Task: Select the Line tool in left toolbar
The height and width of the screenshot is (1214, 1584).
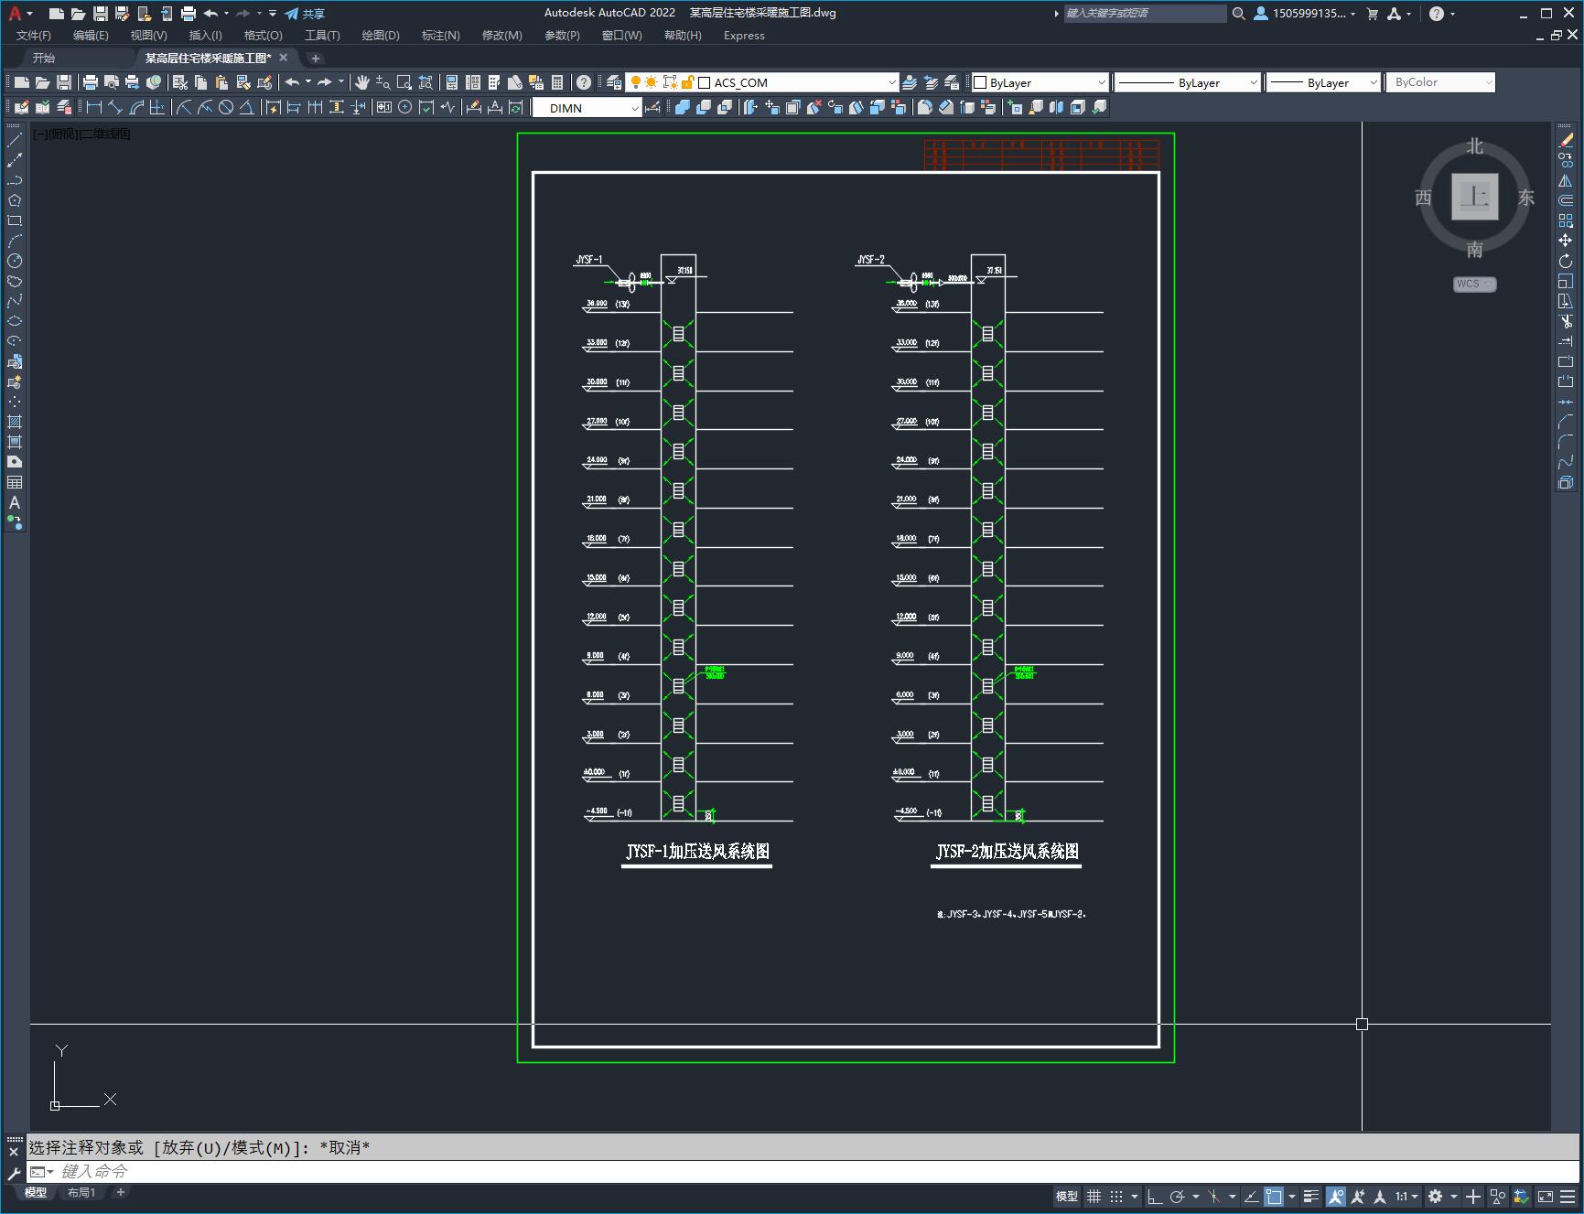Action: (x=15, y=140)
